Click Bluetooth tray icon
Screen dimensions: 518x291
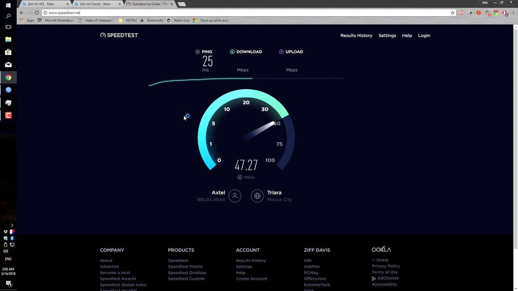click(12, 238)
